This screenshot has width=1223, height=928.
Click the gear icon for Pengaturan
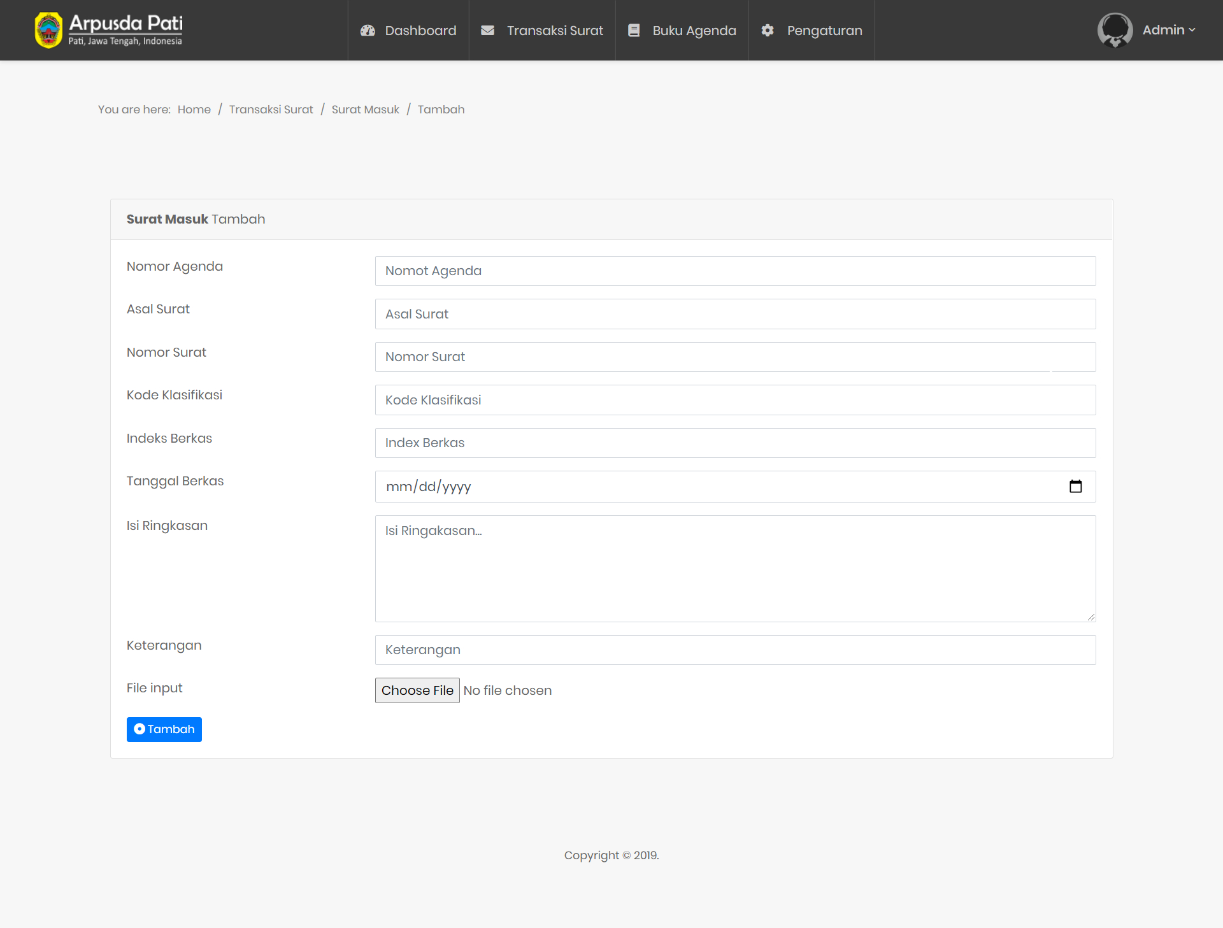pos(768,31)
